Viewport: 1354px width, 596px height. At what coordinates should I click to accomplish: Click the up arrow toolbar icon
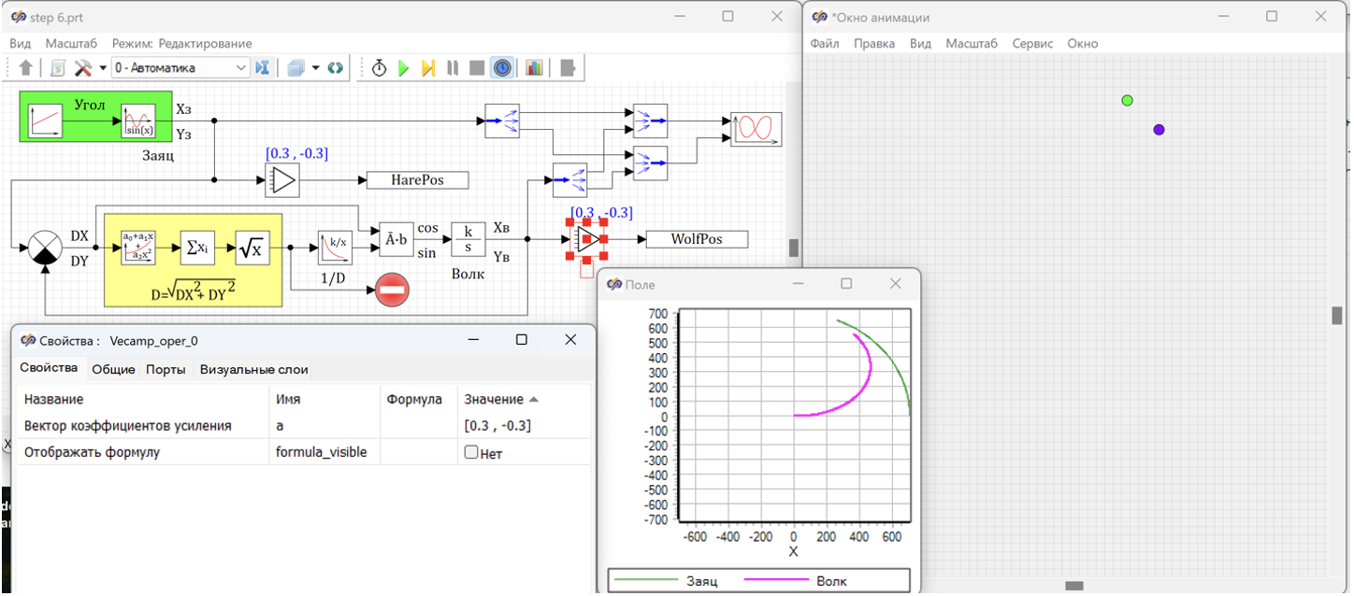25,68
